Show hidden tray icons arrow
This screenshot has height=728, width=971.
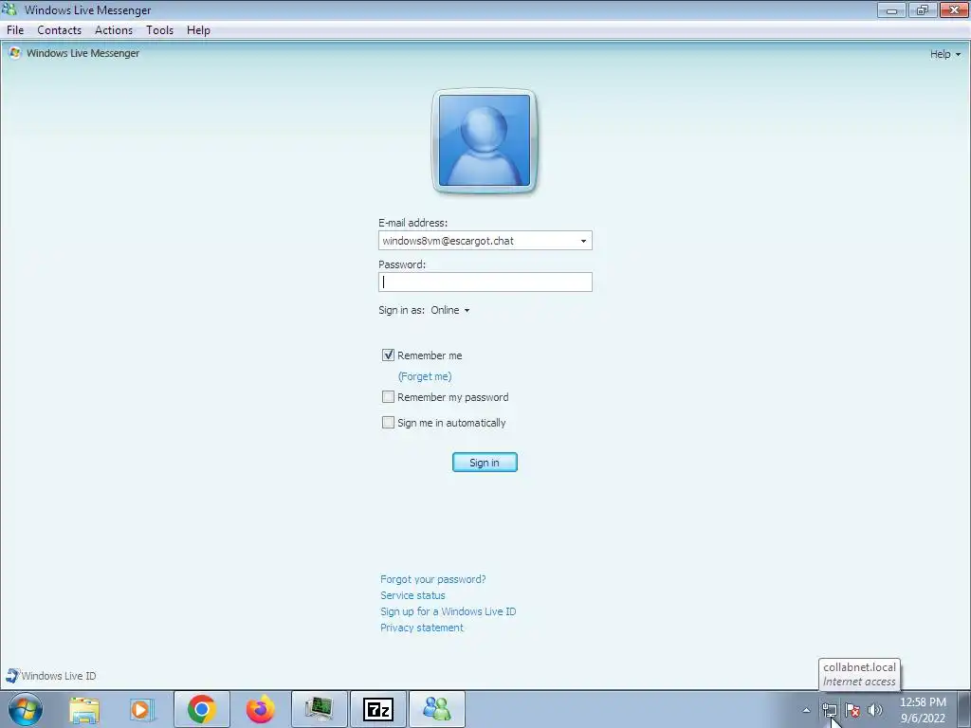tap(806, 710)
